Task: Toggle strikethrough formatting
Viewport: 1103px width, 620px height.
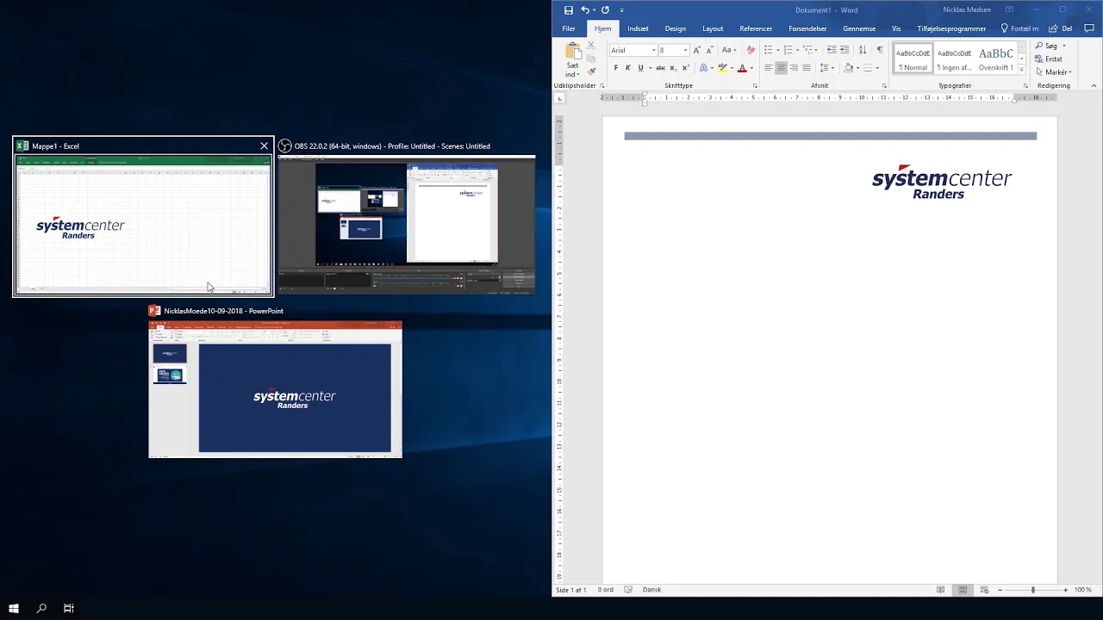Action: click(661, 68)
